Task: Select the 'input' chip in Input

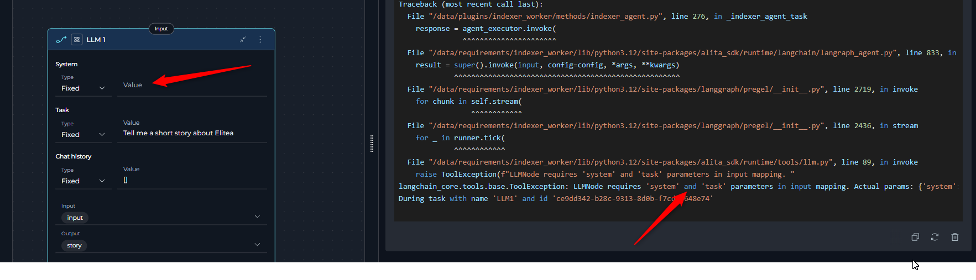Action: [75, 218]
